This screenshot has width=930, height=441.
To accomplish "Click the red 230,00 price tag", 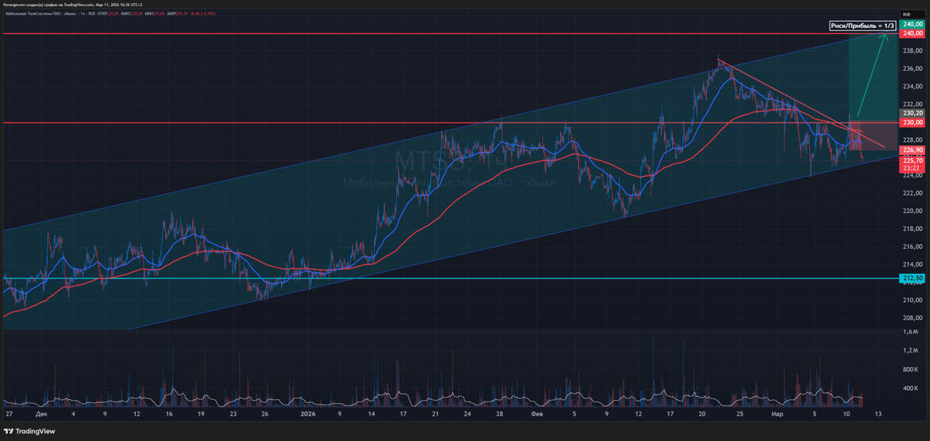I will tap(911, 122).
